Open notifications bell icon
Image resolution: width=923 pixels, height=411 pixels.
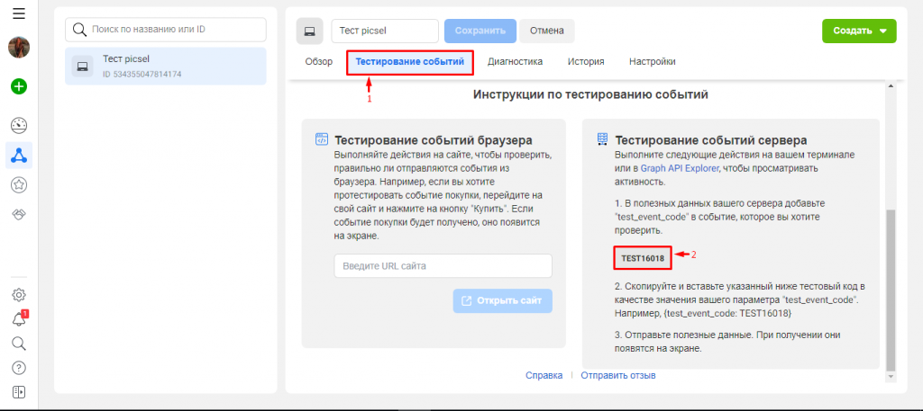click(x=20, y=319)
